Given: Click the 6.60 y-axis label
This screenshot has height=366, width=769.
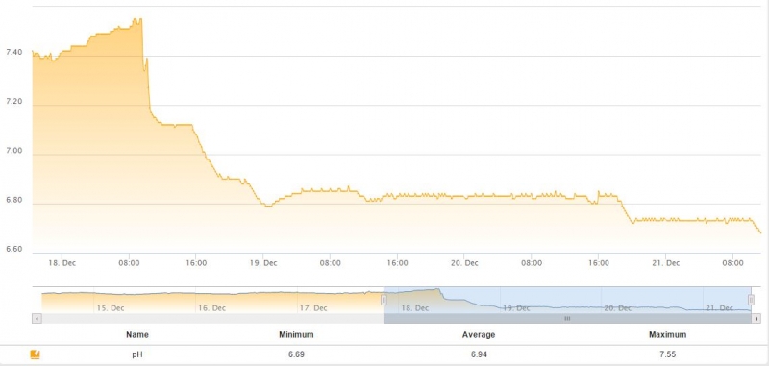Looking at the screenshot, I should [13, 250].
